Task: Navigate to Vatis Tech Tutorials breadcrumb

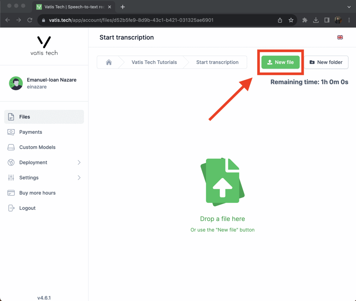Action: click(x=154, y=62)
